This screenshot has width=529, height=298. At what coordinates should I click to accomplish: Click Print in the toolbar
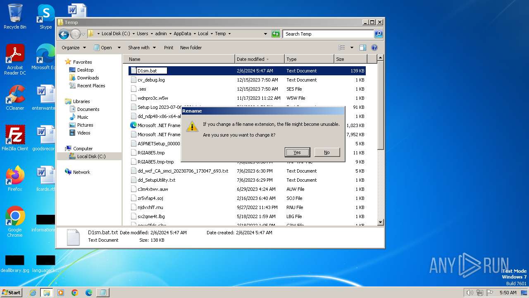(x=169, y=48)
